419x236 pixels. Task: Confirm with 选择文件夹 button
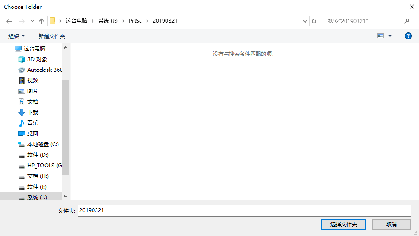pos(343,224)
